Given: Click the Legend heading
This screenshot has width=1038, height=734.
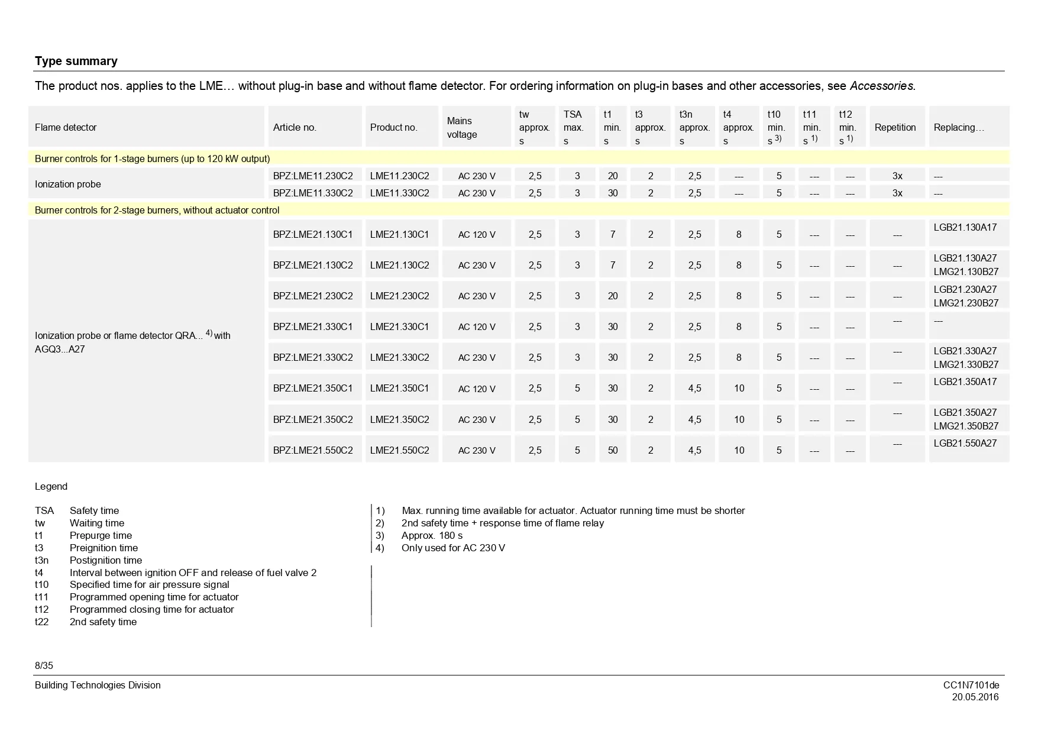Looking at the screenshot, I should (51, 486).
